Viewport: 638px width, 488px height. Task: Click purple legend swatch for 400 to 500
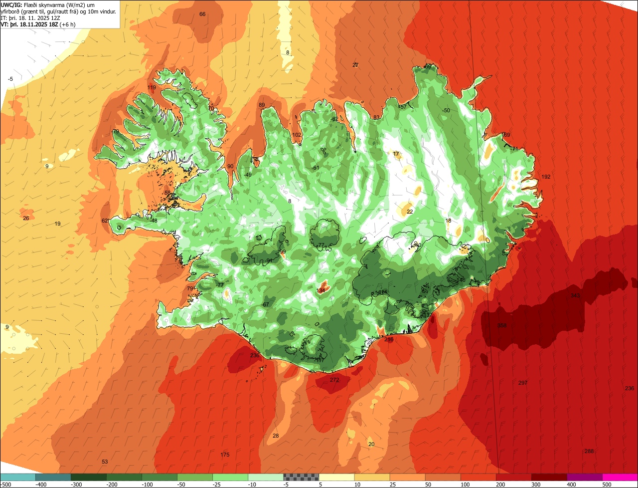(x=584, y=478)
